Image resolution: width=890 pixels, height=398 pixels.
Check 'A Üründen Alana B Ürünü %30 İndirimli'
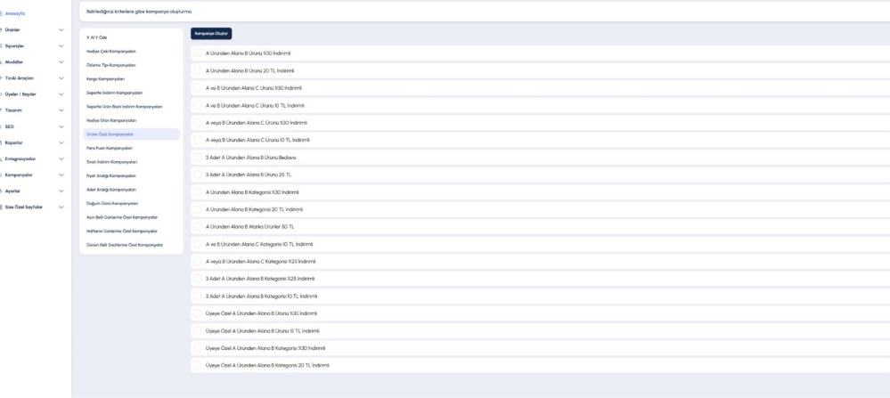[197, 53]
